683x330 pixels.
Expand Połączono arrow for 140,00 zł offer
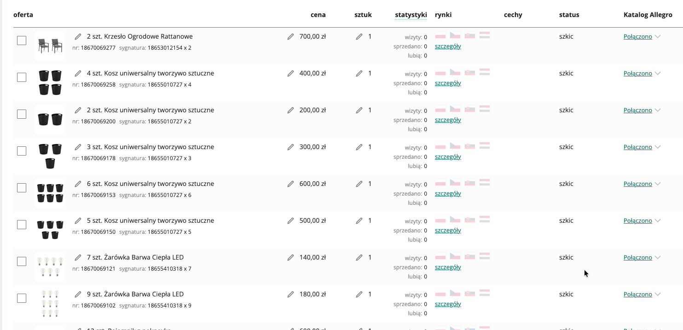pos(658,257)
